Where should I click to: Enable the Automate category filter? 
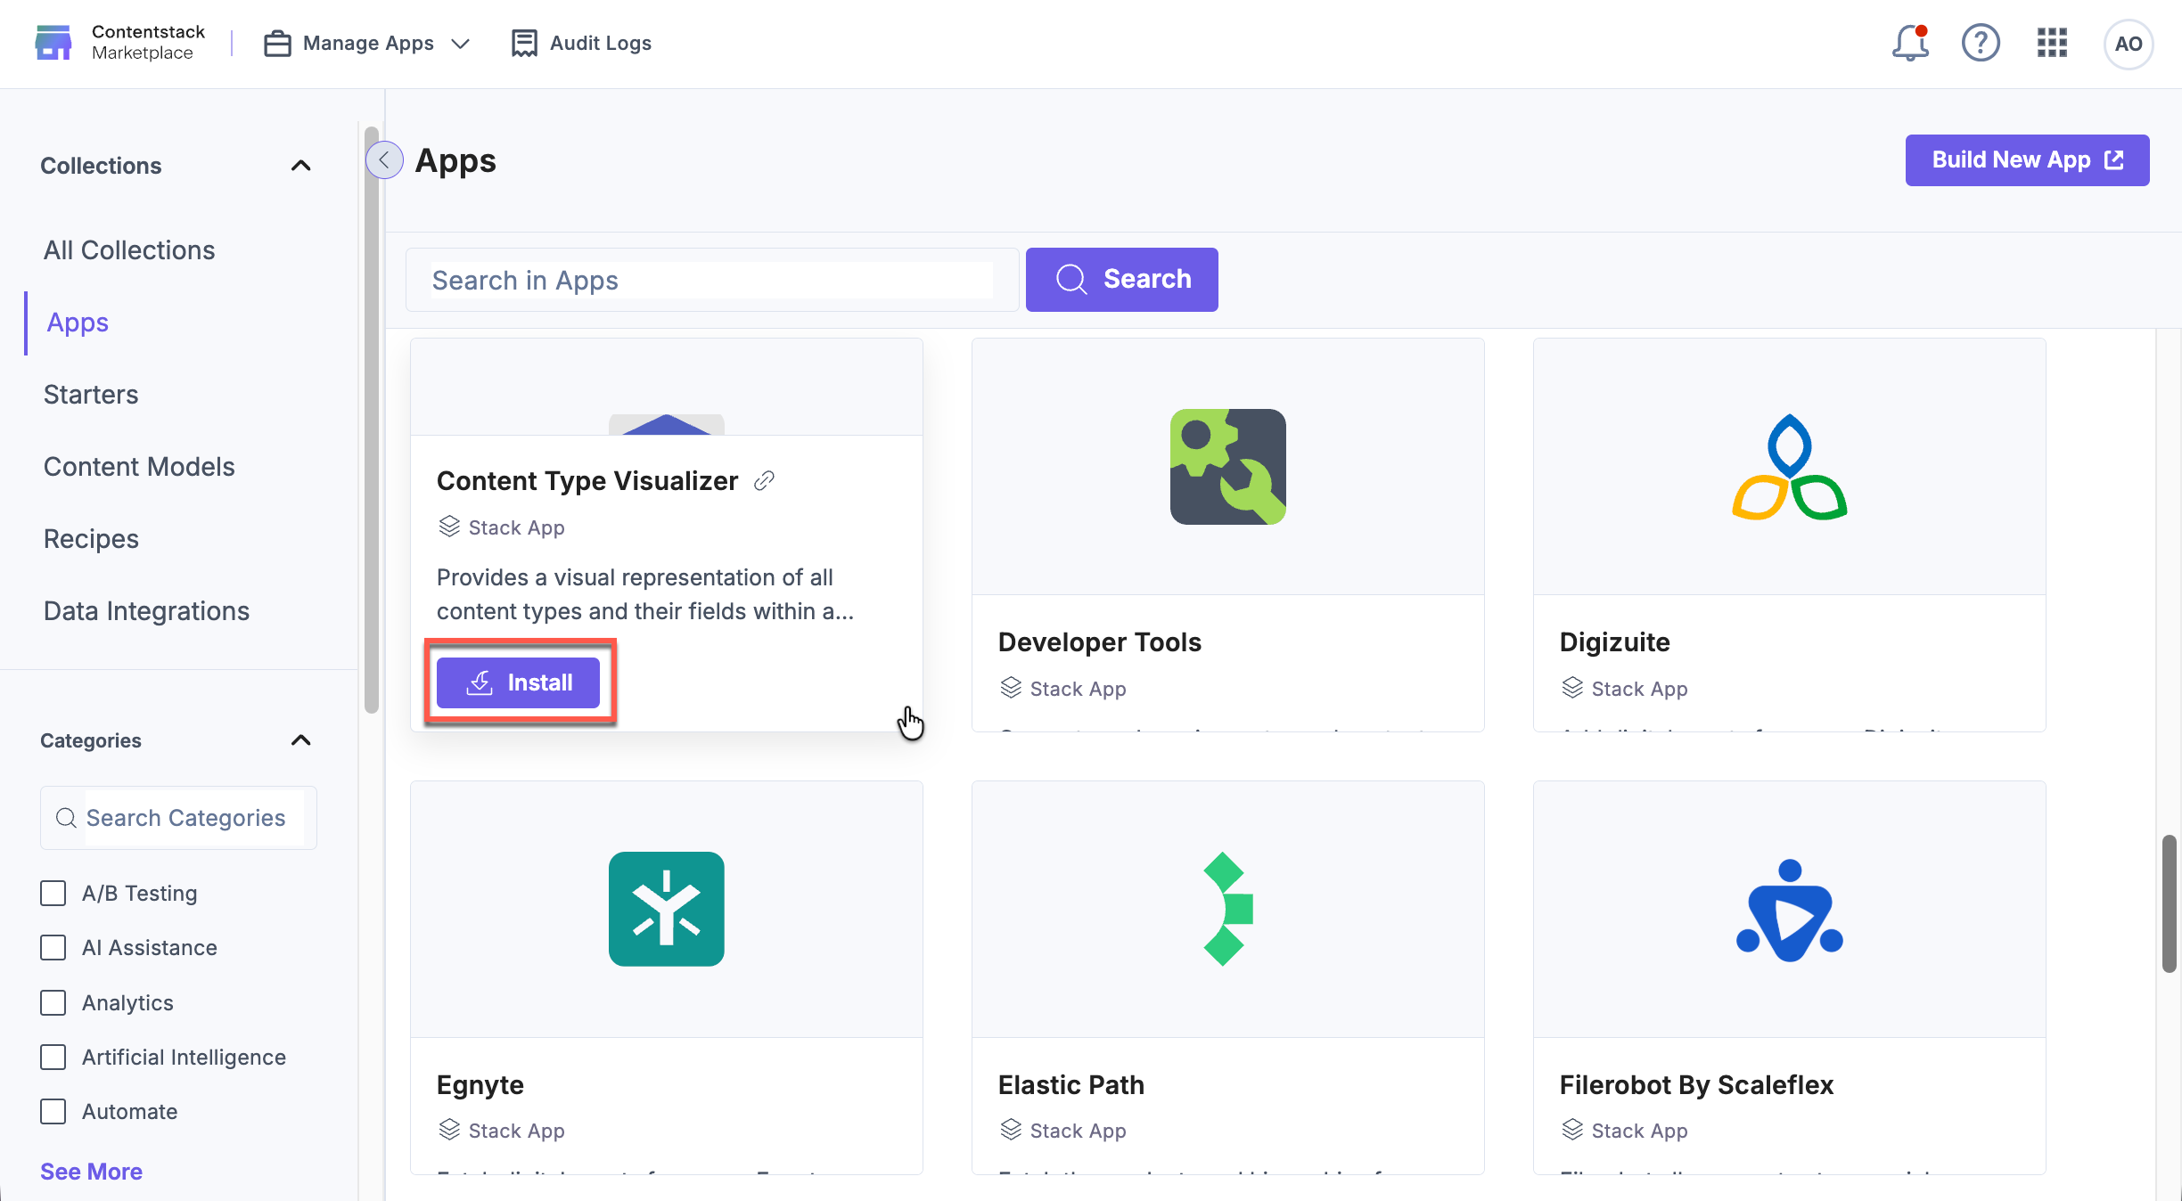click(x=53, y=1111)
